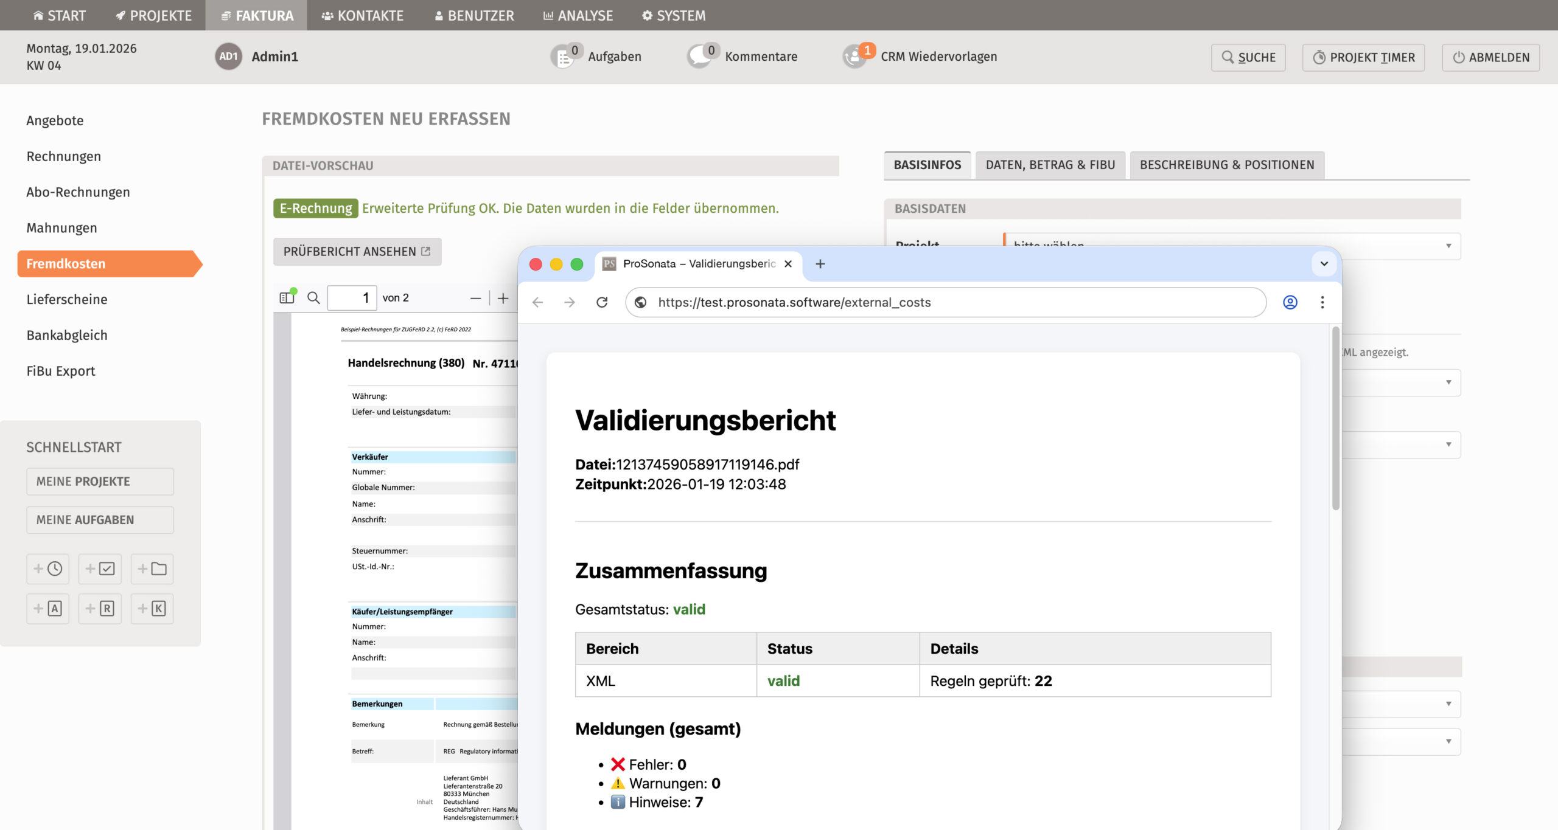
Task: Open Meine Projekte quickstart button
Action: (x=100, y=481)
